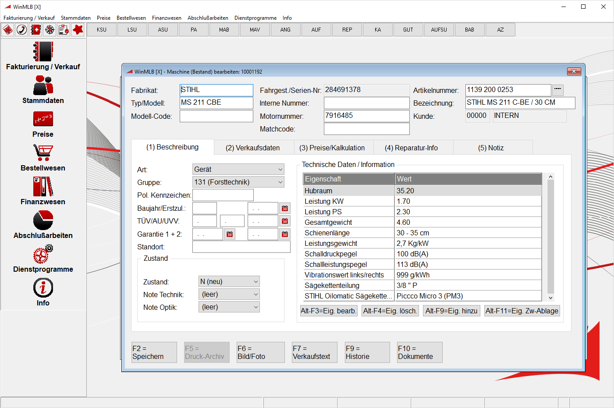Expand the Gruppe dropdown
The image size is (614, 408).
(x=280, y=182)
